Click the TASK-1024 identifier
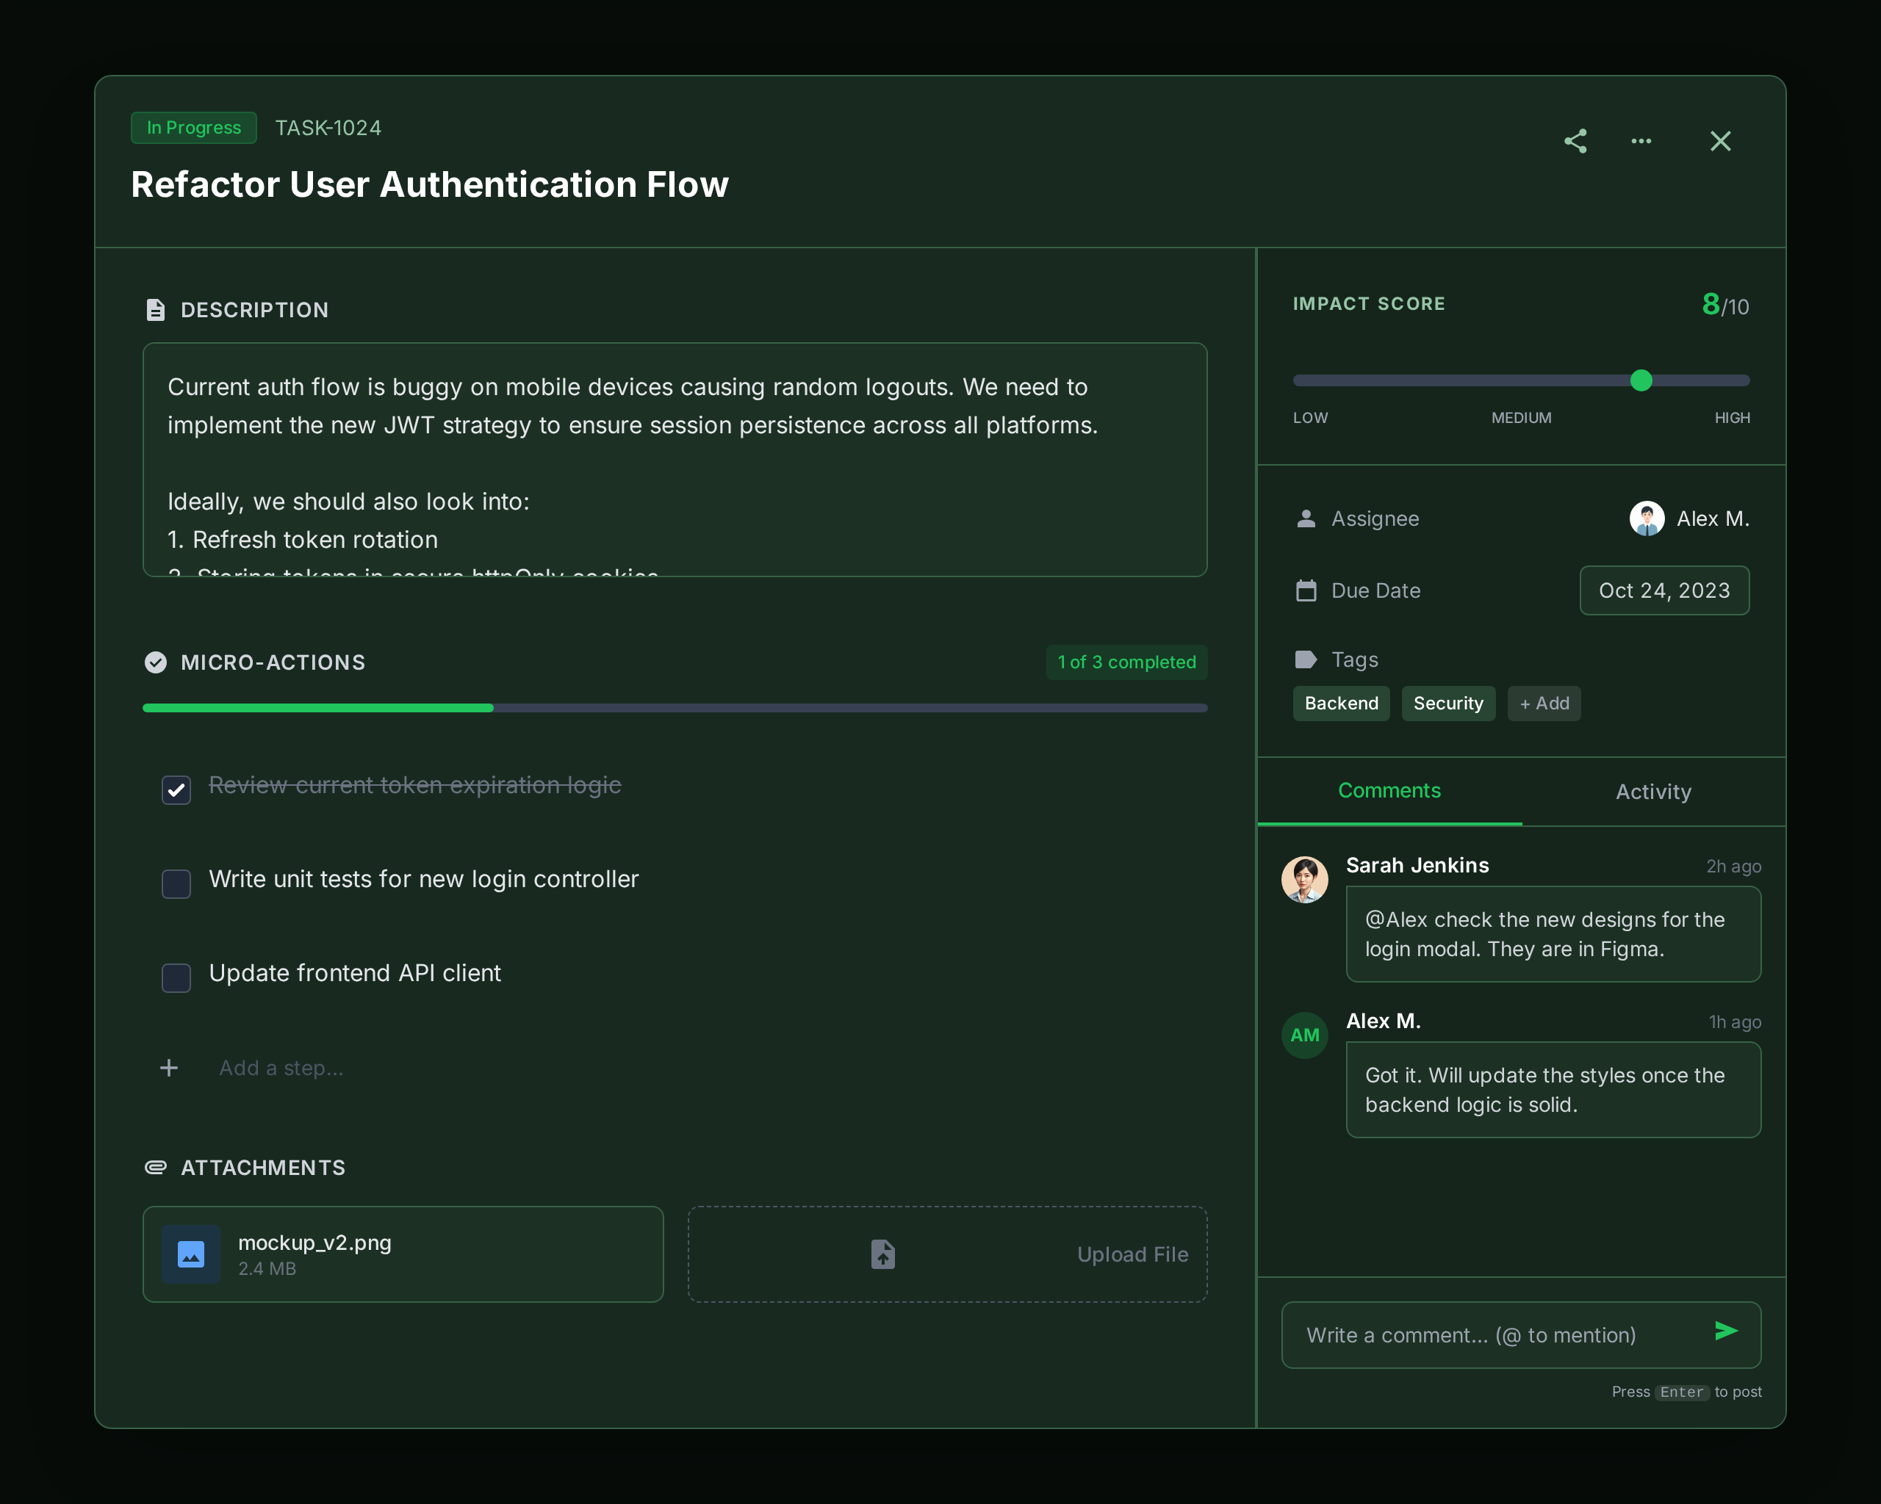Screen dimensions: 1881x1504 (328, 129)
